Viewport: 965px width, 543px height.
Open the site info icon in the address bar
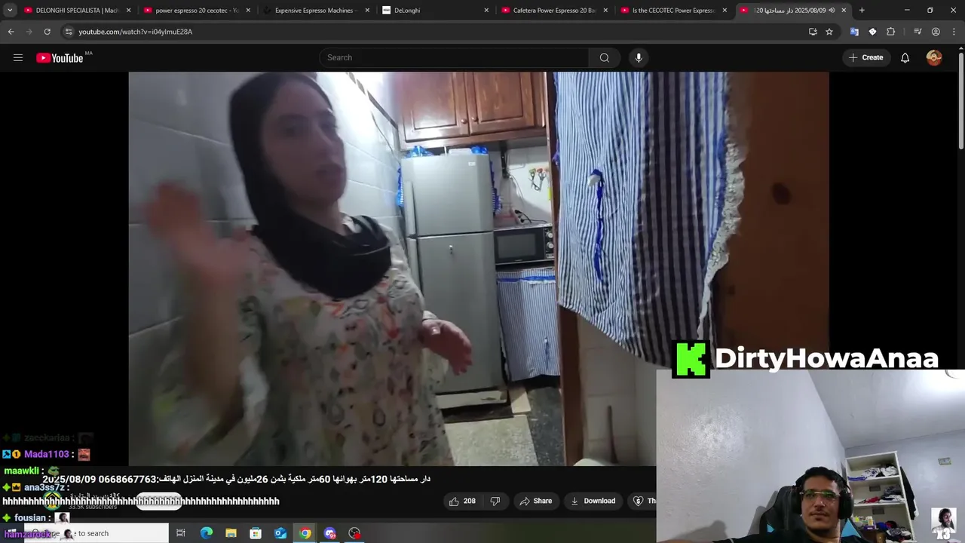point(69,32)
